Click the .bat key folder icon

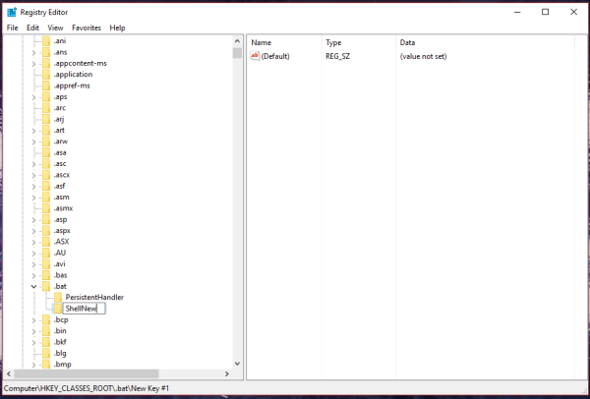46,286
